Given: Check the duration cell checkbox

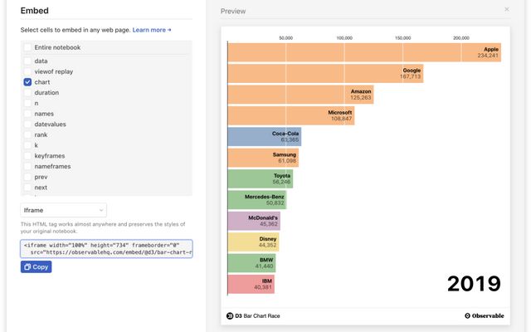Looking at the screenshot, I should pos(27,92).
